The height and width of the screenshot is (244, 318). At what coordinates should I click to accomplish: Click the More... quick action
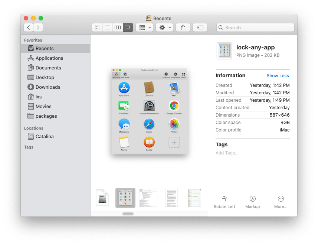[x=281, y=202]
